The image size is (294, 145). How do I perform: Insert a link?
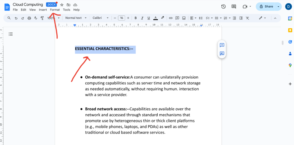click(x=171, y=18)
